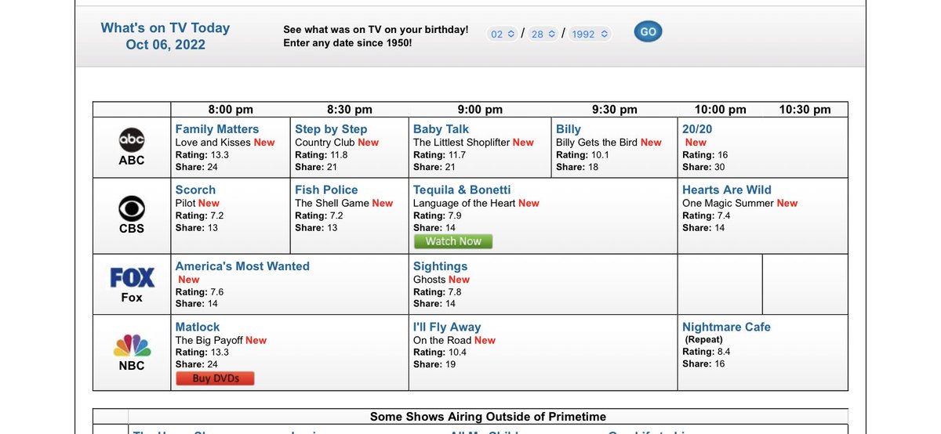
Task: Click the blue GO button
Action: (648, 32)
